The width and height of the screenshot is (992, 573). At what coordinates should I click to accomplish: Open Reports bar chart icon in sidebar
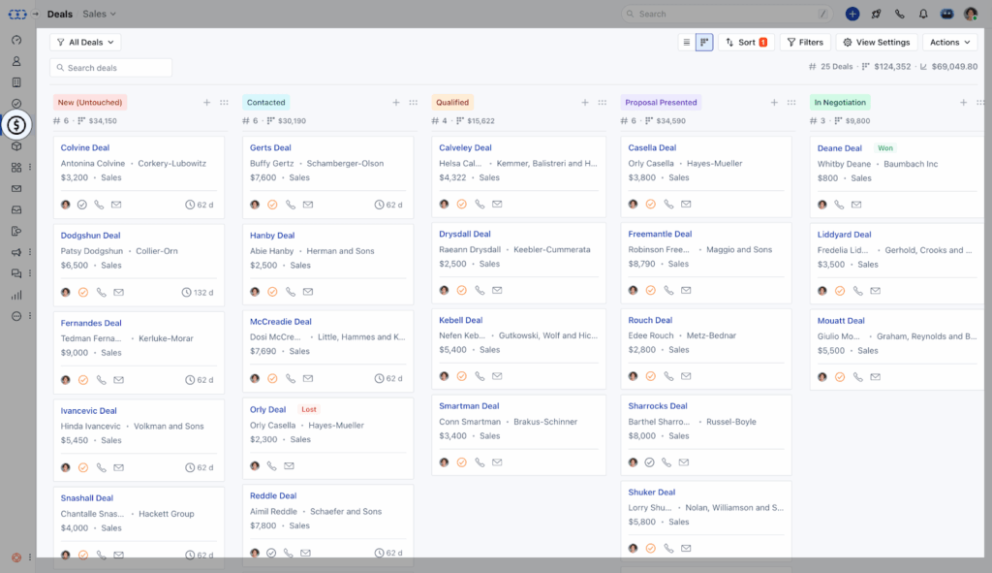[16, 295]
